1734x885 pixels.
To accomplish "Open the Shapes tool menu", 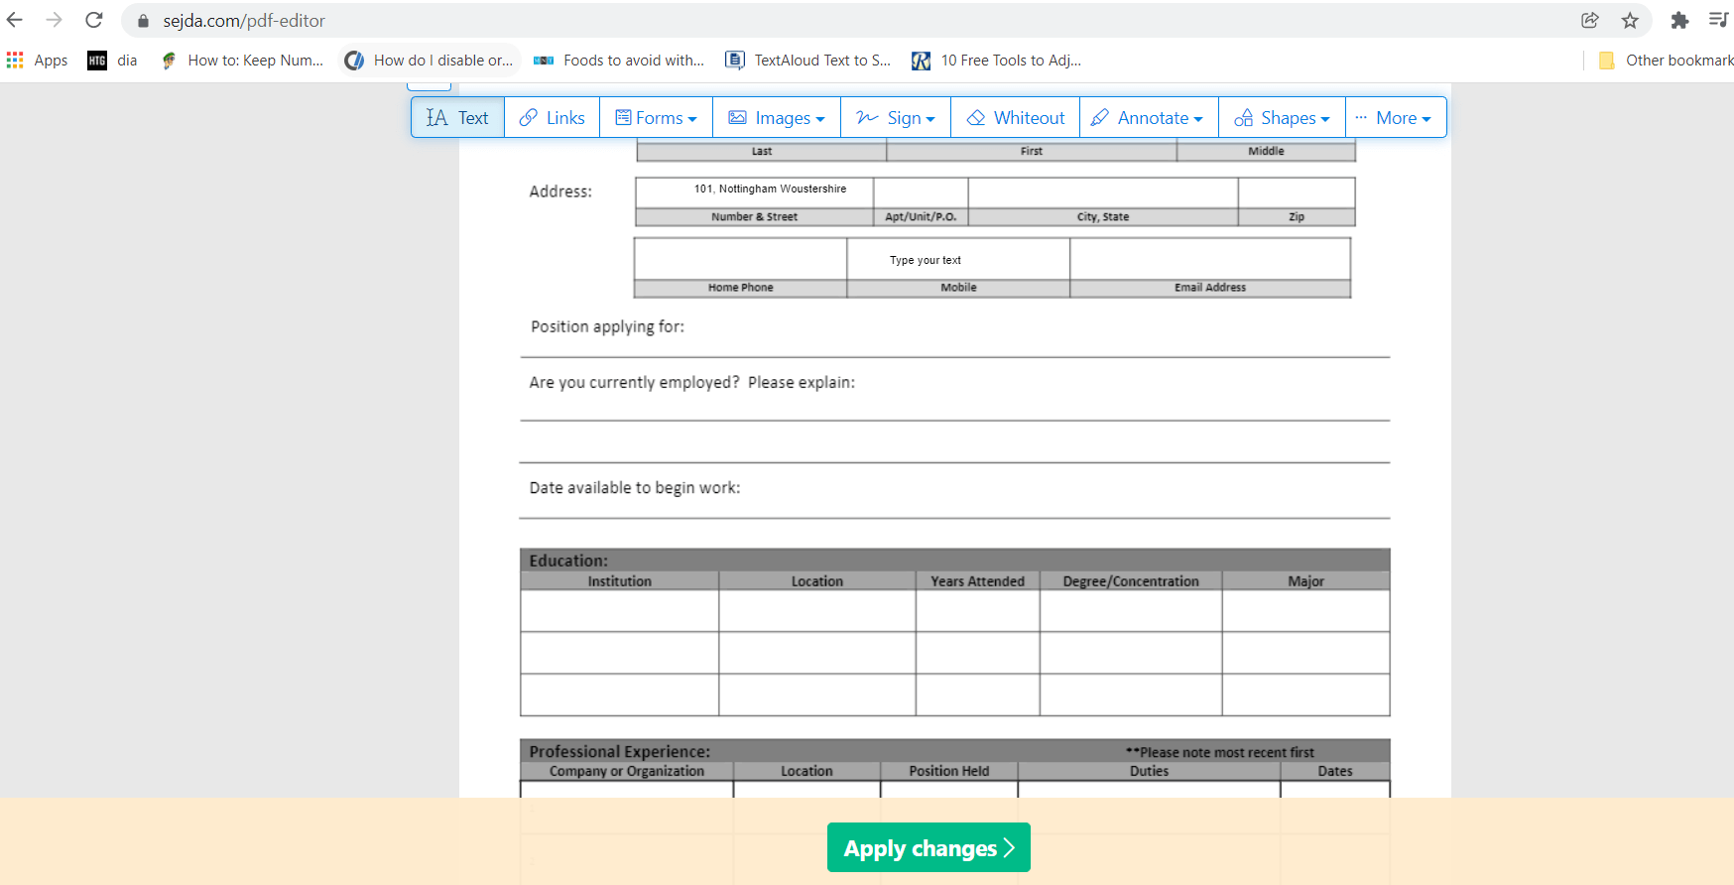I will [1282, 118].
